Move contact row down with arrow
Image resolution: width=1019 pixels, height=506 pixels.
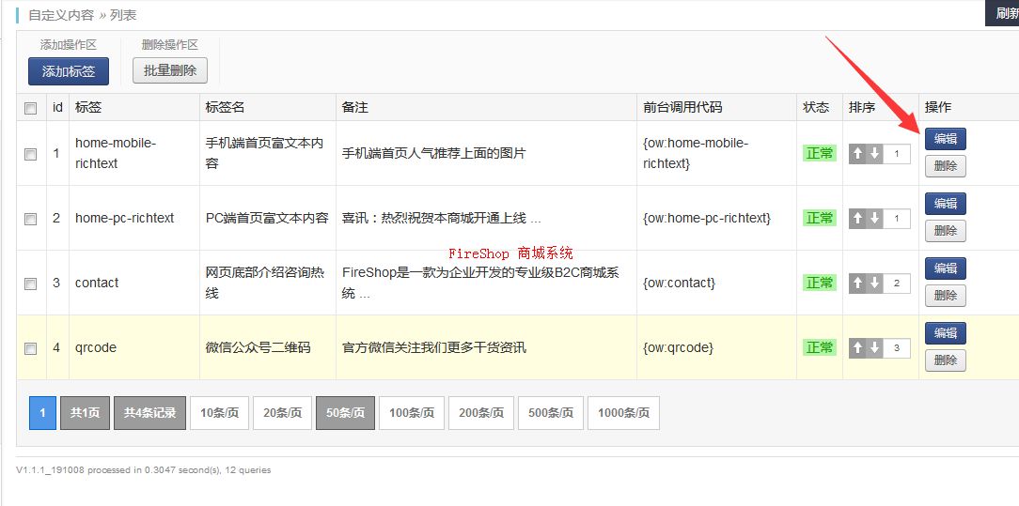click(875, 284)
